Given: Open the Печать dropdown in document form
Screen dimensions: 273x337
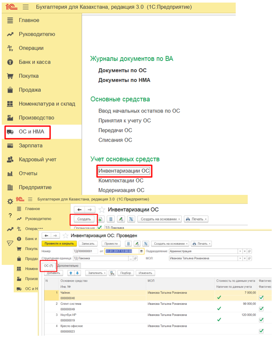Looking at the screenshot, I should [x=201, y=243].
